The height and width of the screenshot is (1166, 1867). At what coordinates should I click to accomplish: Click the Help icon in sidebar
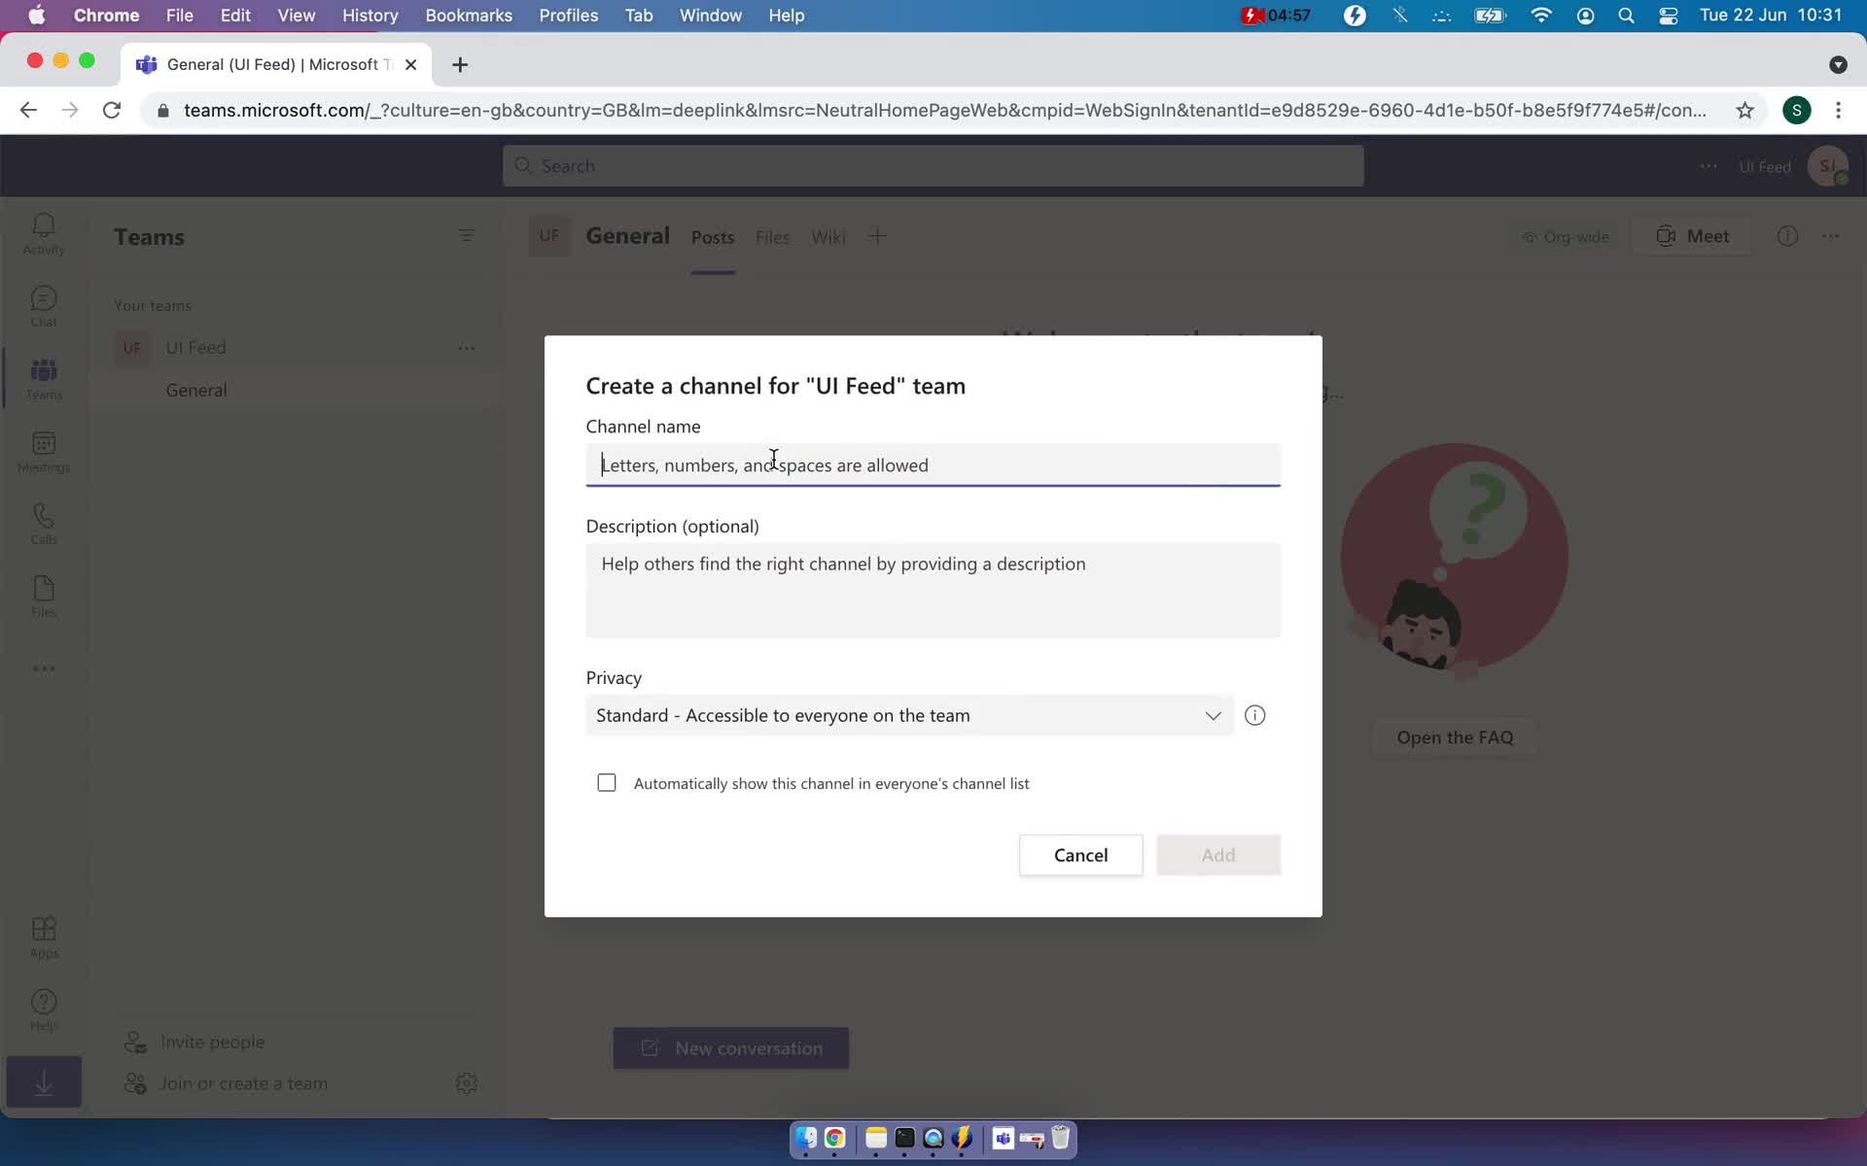[x=43, y=1009]
